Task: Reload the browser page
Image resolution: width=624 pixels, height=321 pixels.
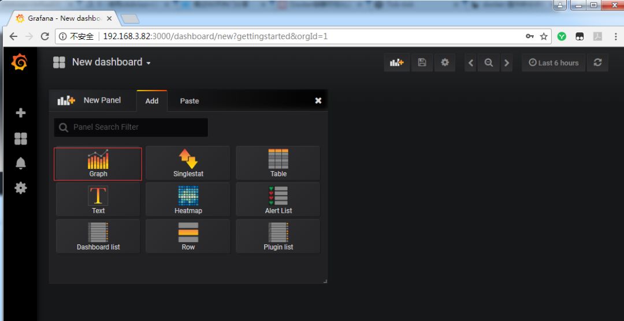Action: click(x=45, y=36)
